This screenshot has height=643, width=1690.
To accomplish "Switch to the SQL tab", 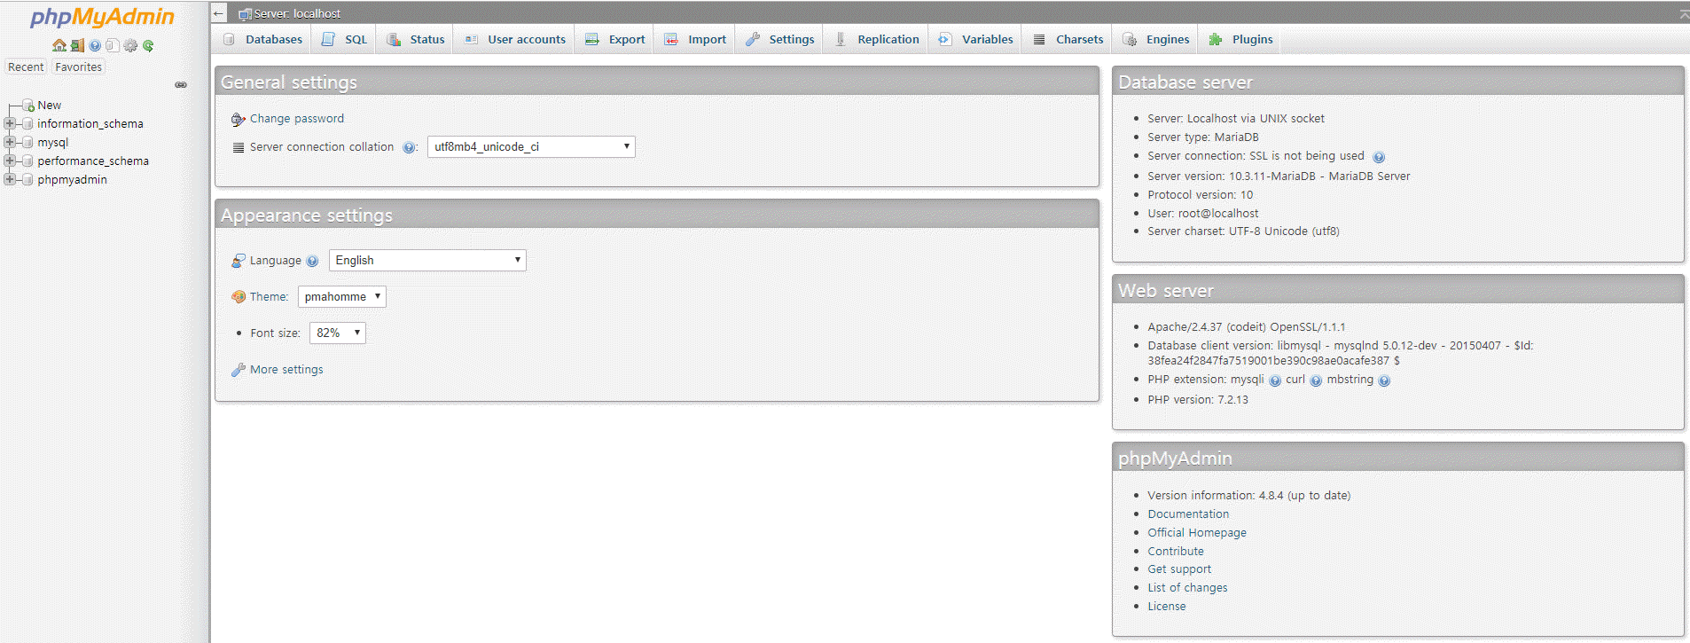I will [344, 40].
